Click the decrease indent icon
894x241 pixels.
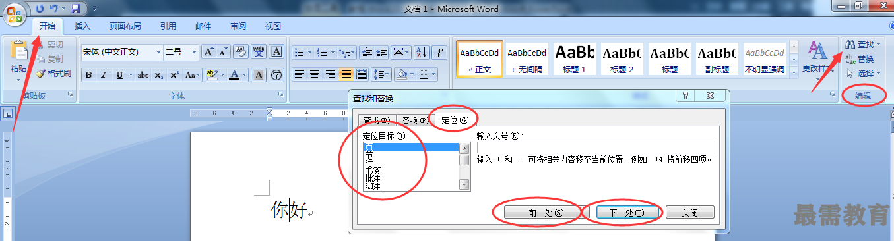click(x=366, y=52)
